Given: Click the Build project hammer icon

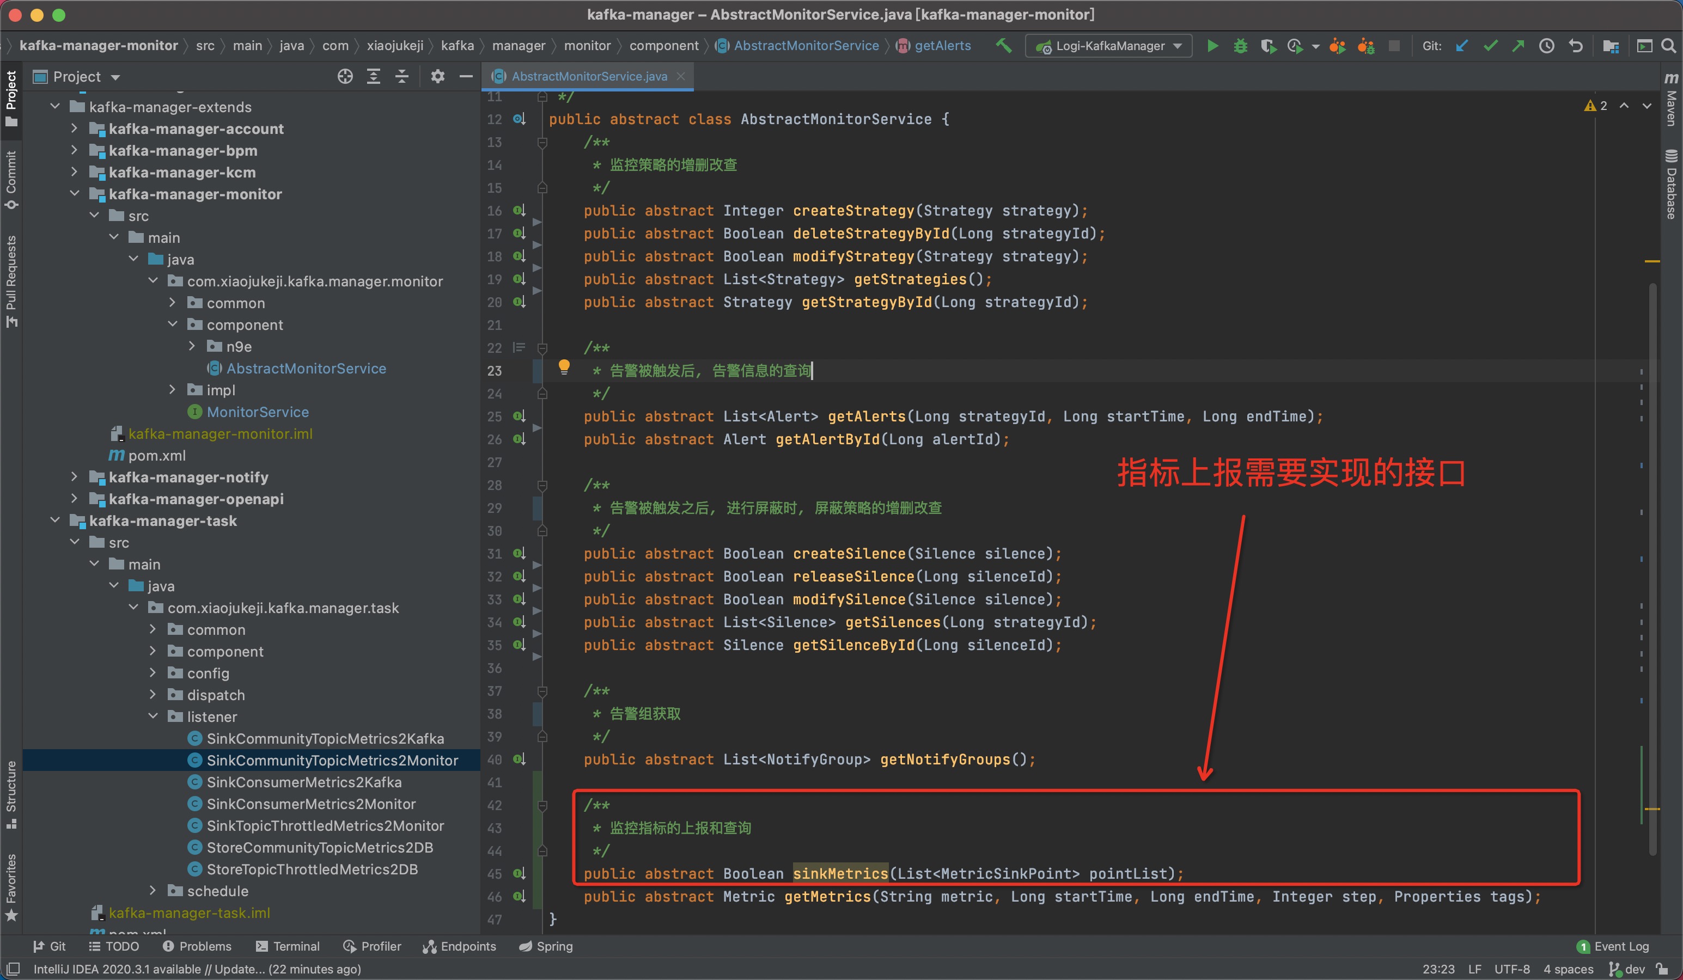Looking at the screenshot, I should pyautogui.click(x=1003, y=46).
